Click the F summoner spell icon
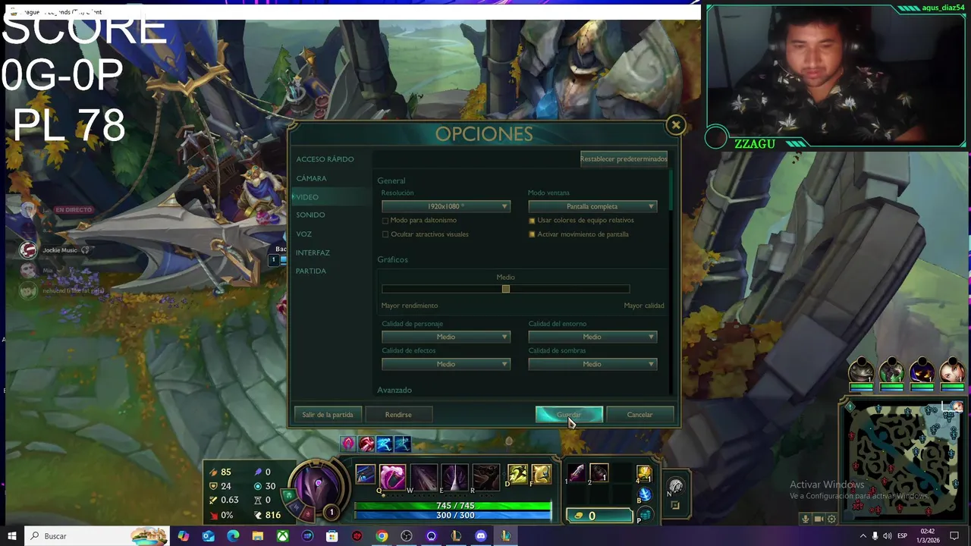The image size is (971, 546). click(541, 475)
